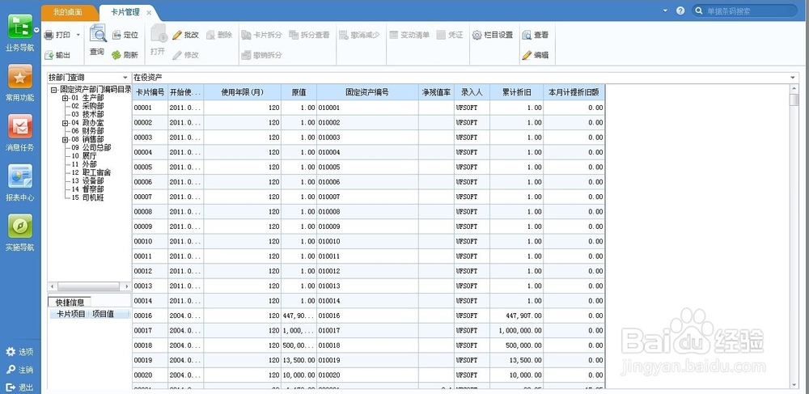The image size is (809, 394).
Task: Sort by 本月计提折旧额 column header
Action: point(574,92)
